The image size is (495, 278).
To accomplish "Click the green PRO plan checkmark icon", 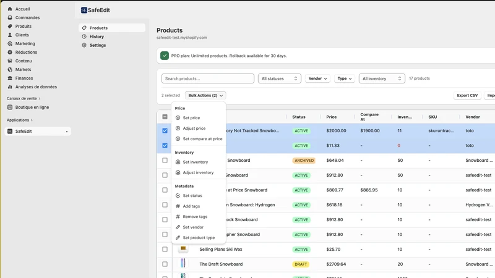I will click(x=165, y=56).
